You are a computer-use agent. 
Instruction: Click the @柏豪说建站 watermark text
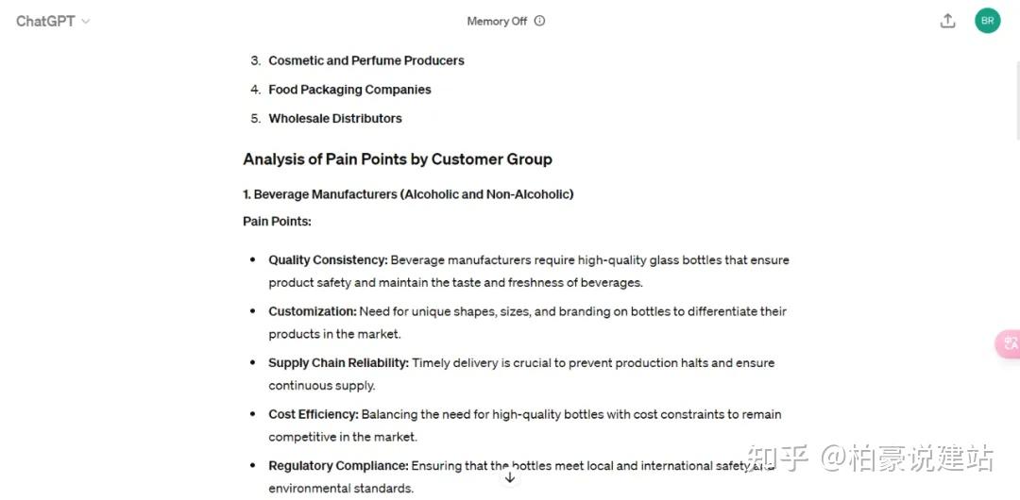(x=907, y=459)
